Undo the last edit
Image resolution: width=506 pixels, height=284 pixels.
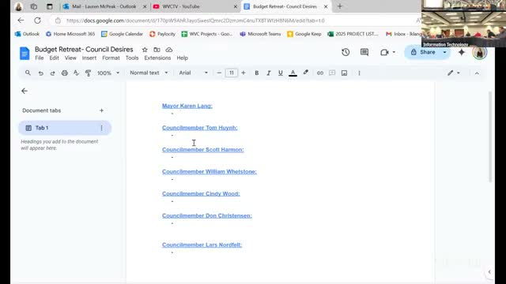[x=40, y=73]
